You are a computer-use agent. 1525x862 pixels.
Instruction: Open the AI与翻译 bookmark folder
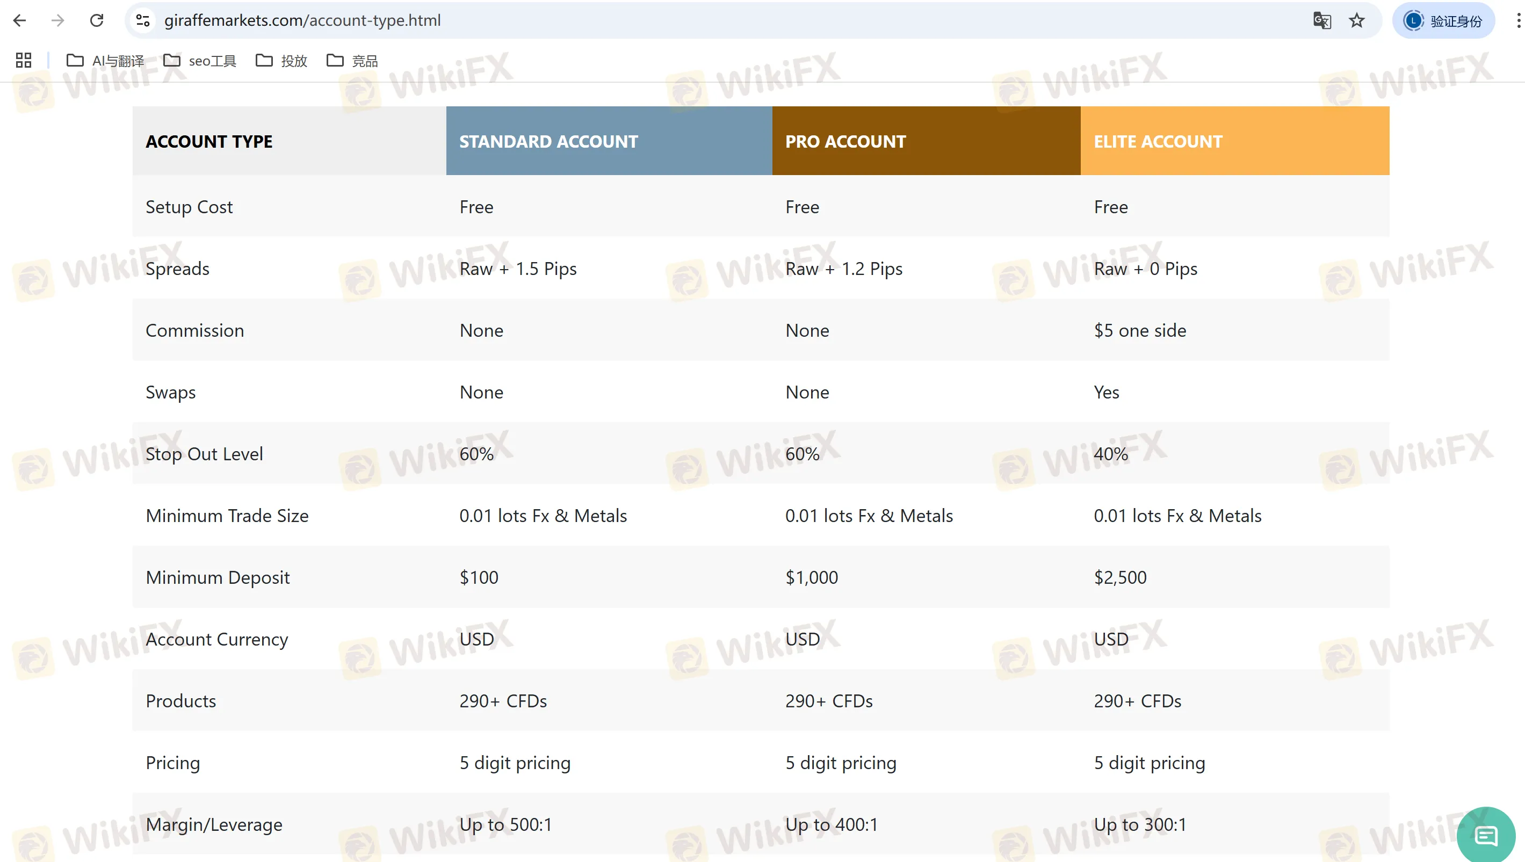click(x=105, y=60)
